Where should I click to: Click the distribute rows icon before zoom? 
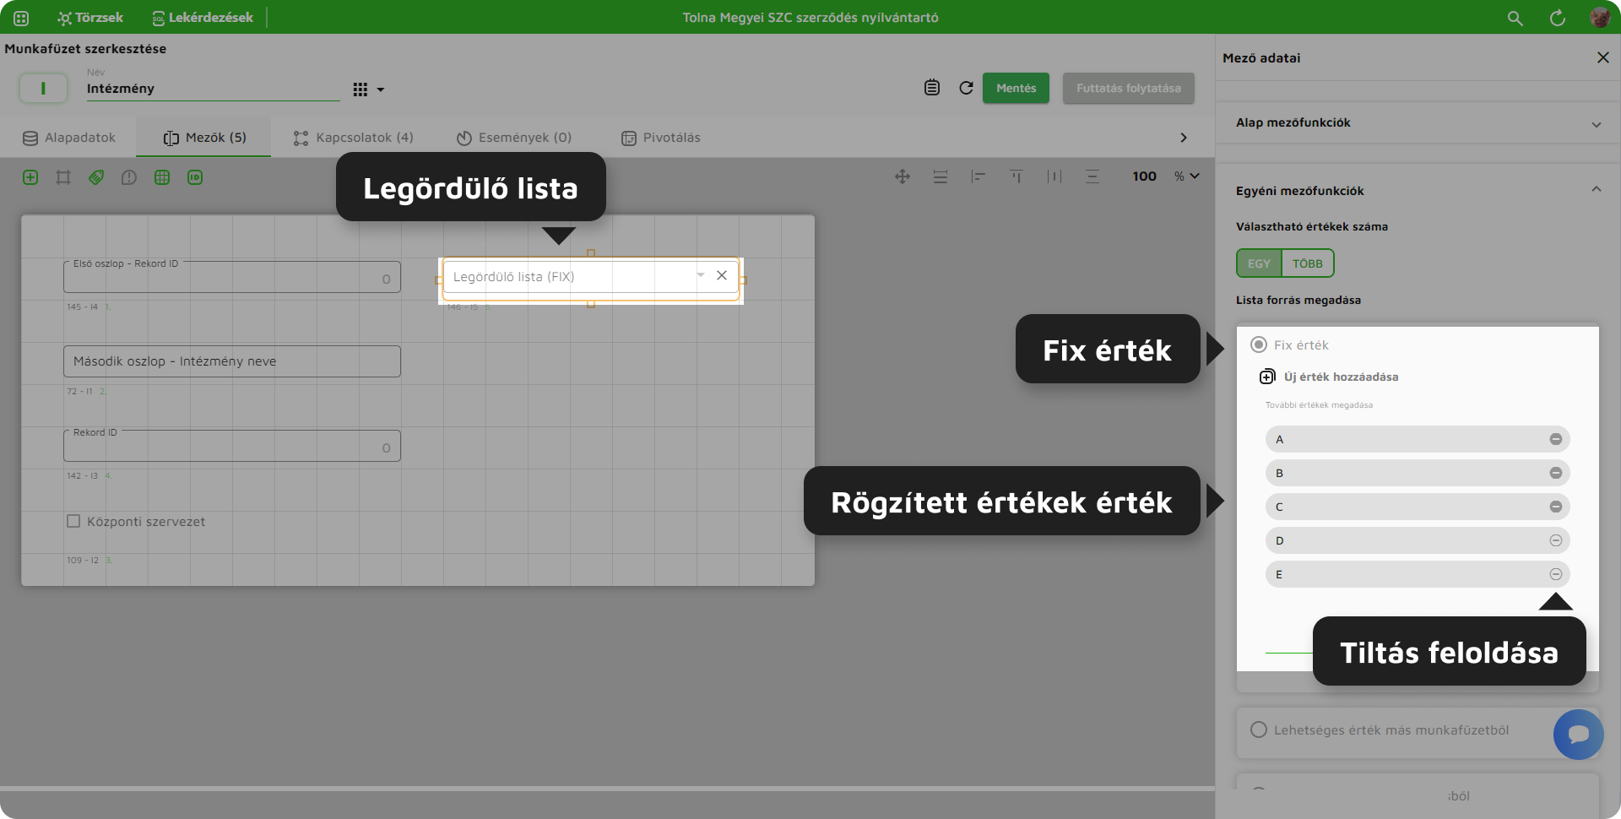(1092, 176)
